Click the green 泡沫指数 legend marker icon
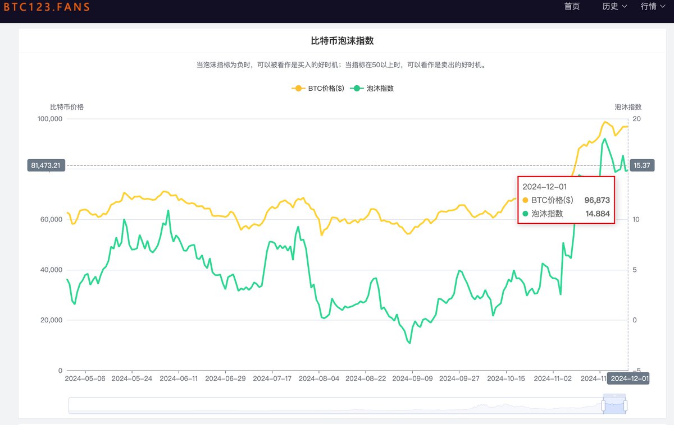This screenshot has height=425, width=674. coord(357,89)
